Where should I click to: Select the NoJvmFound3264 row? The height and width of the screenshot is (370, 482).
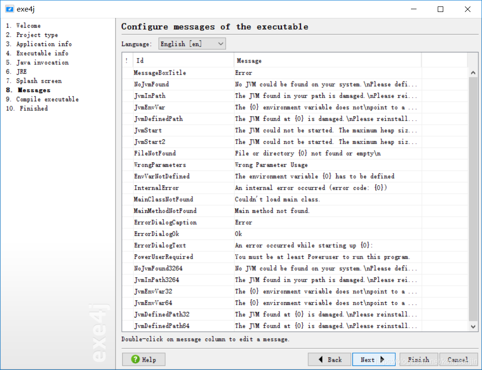(x=295, y=268)
